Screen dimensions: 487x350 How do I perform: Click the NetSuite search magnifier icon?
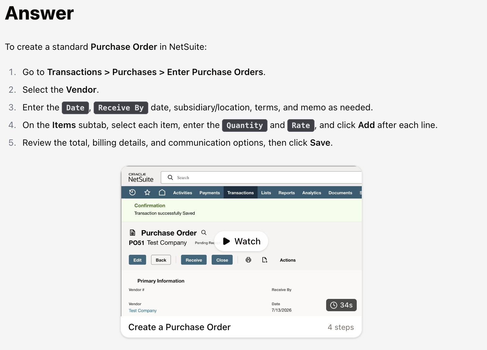click(x=170, y=178)
